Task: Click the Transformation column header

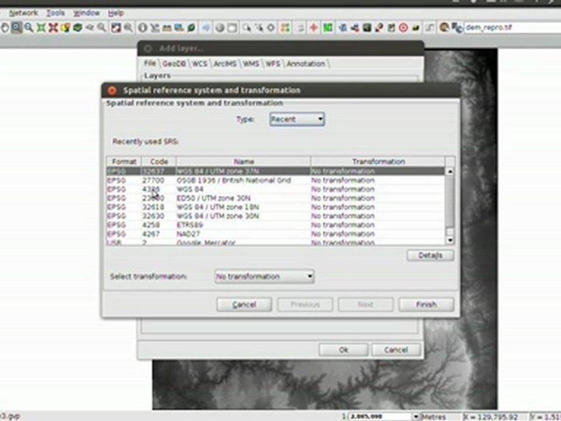Action: click(378, 161)
